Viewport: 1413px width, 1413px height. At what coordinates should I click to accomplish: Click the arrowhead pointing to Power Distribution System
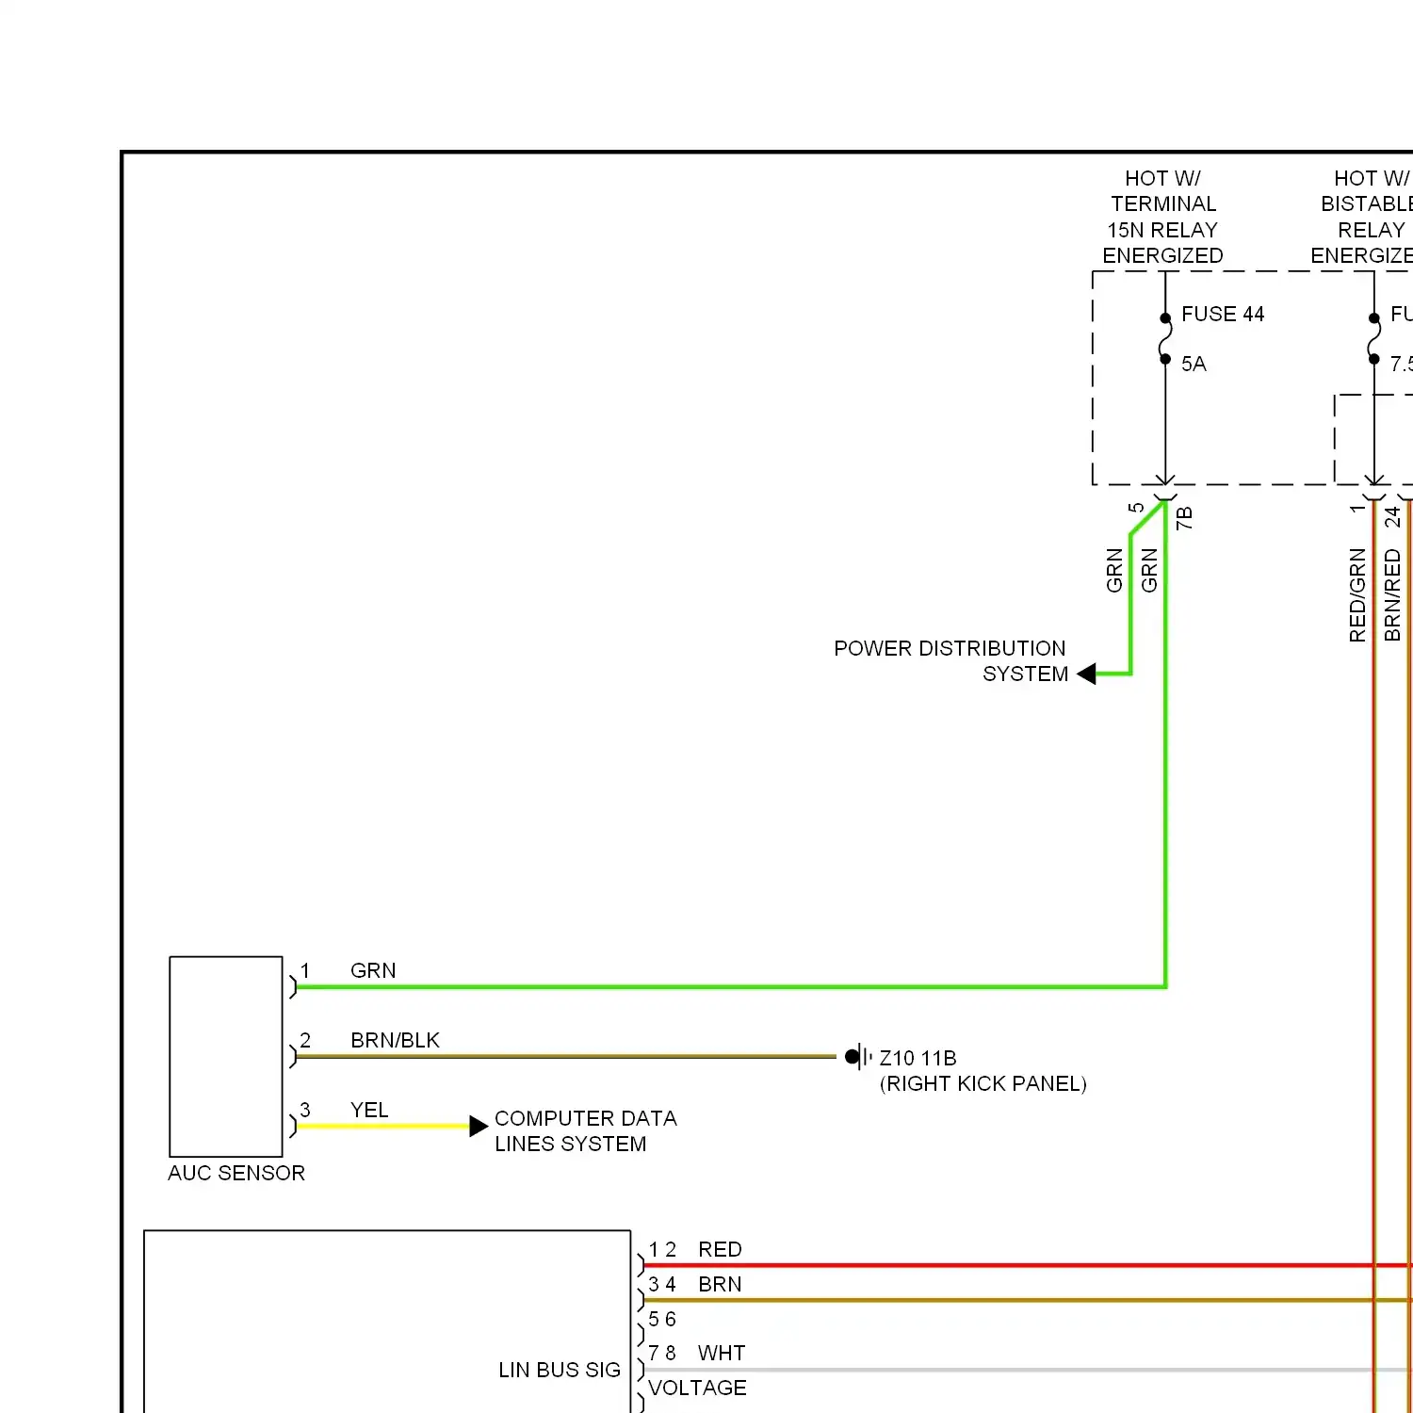pos(1086,674)
